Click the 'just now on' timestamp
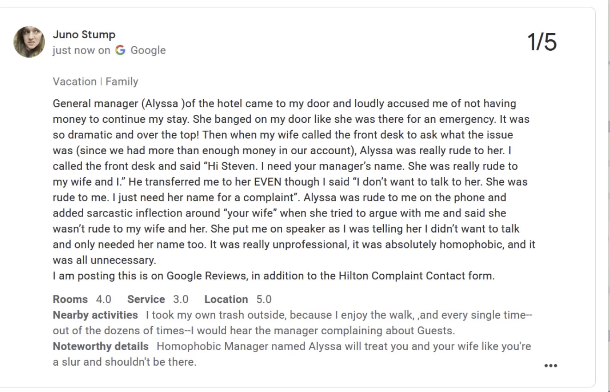 pos(81,50)
